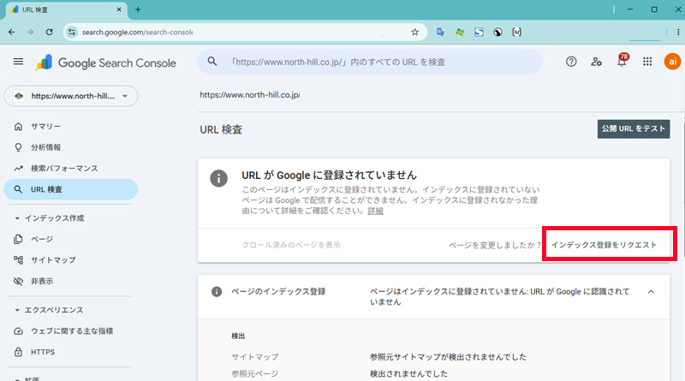
Task: Click the Google Search Console logo
Action: (x=106, y=63)
